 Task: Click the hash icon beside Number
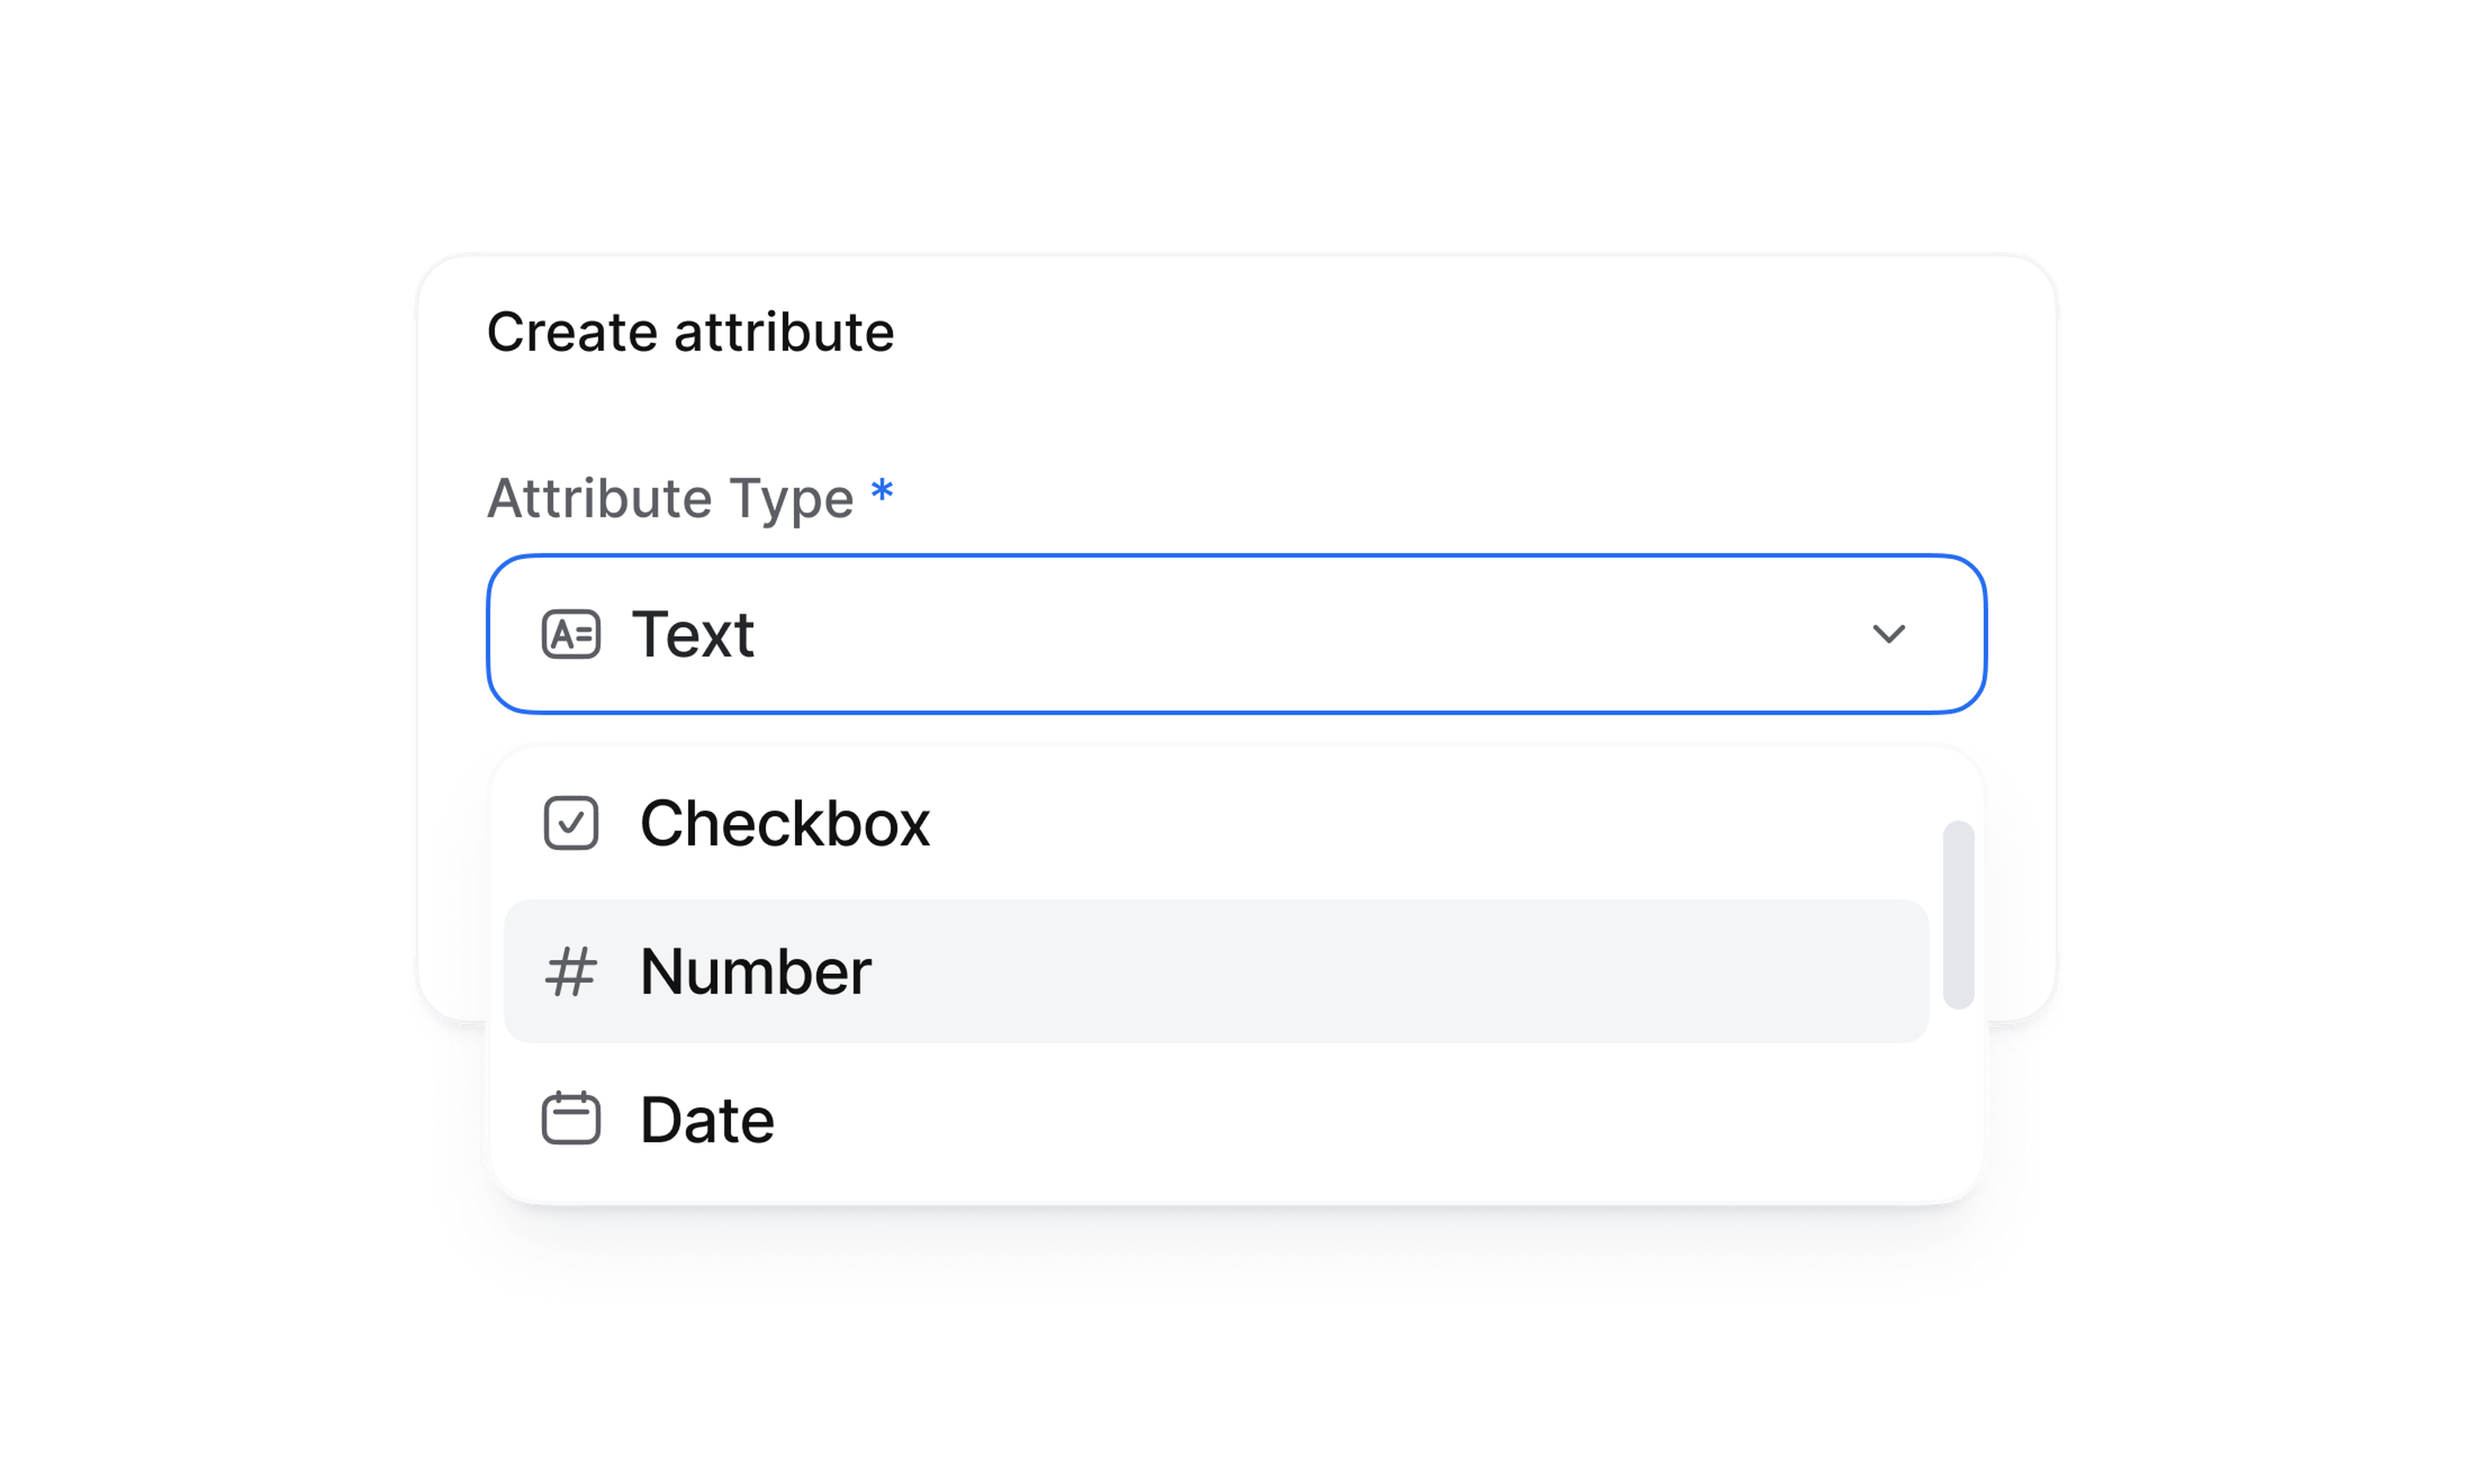[571, 972]
